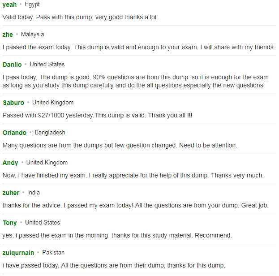The width and height of the screenshot is (279, 276).
Task: Click the 'Bangladesh' country label
Action: tap(50, 133)
